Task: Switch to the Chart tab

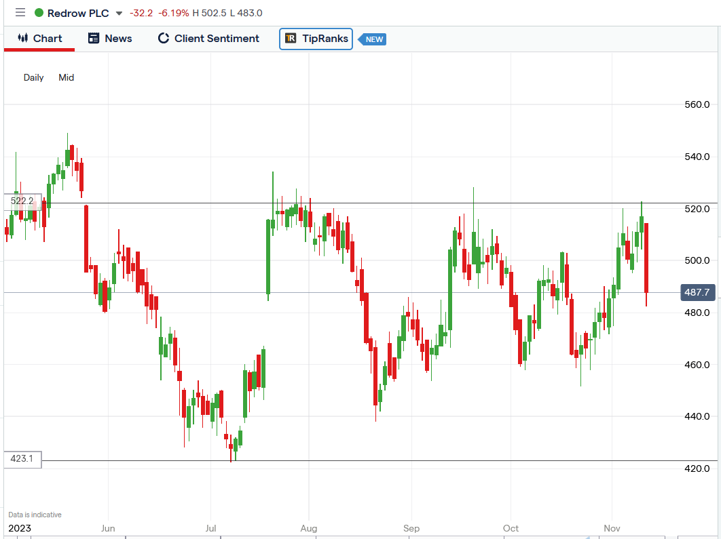Action: pyautogui.click(x=39, y=39)
